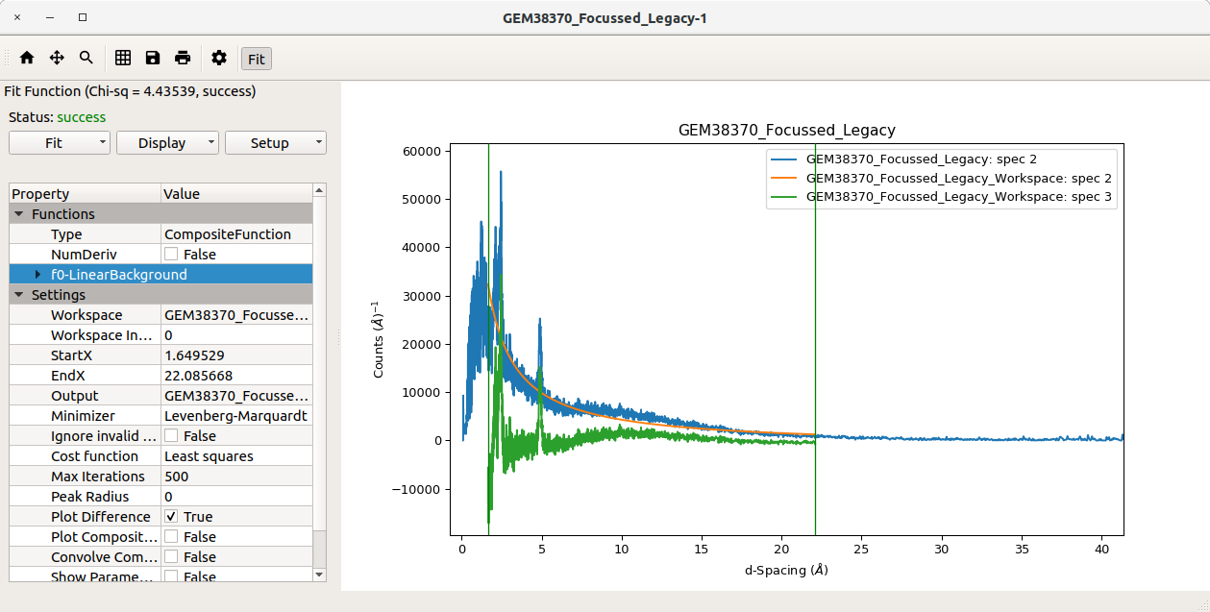Activate the Zoom magnifier tool
This screenshot has height=612, width=1210.
click(x=86, y=59)
